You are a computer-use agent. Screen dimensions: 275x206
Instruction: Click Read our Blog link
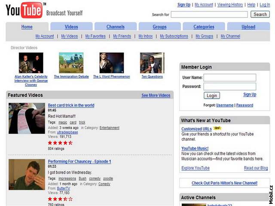coord(256,168)
